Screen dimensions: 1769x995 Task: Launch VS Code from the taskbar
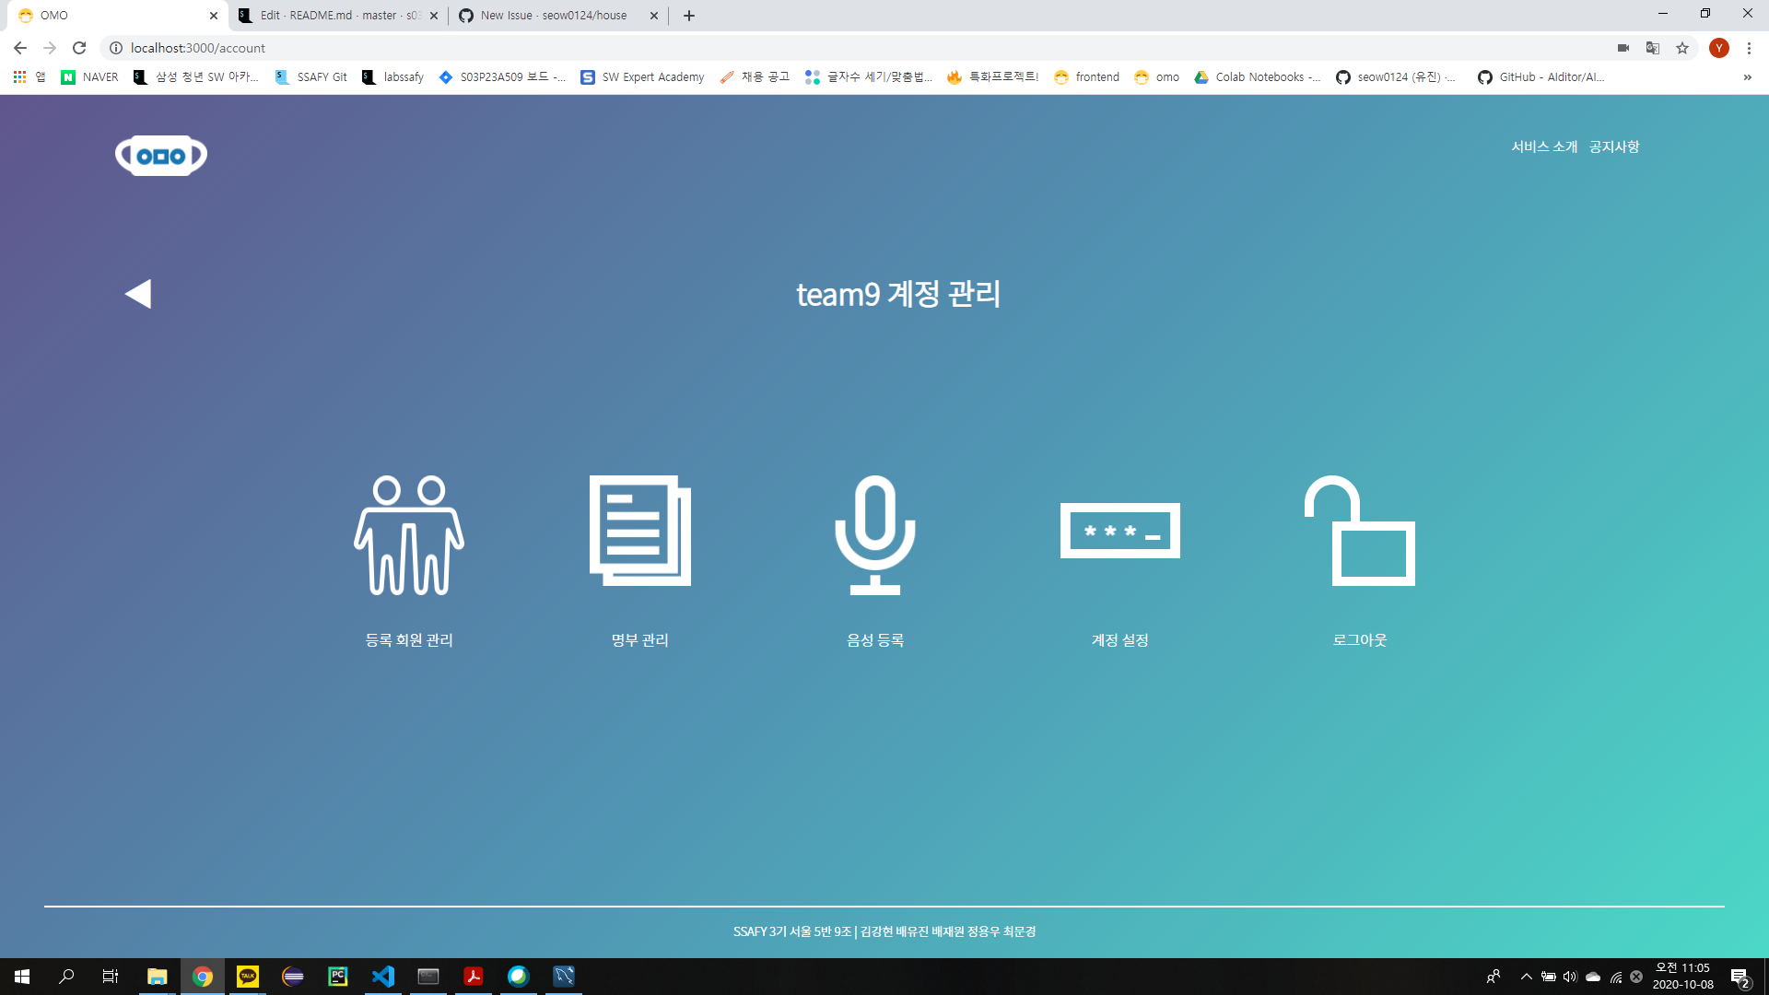pos(383,976)
